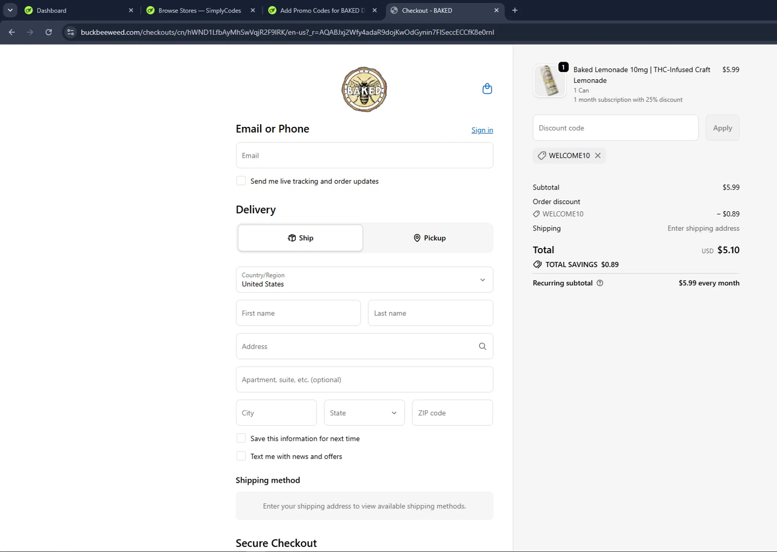Click the City field
777x552 pixels.
tap(276, 413)
